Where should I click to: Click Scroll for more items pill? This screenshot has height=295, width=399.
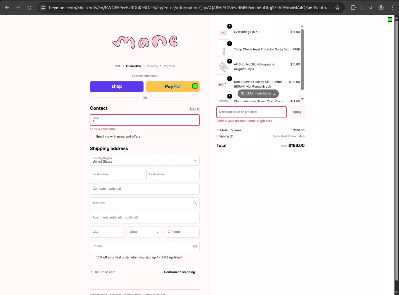pyautogui.click(x=258, y=94)
